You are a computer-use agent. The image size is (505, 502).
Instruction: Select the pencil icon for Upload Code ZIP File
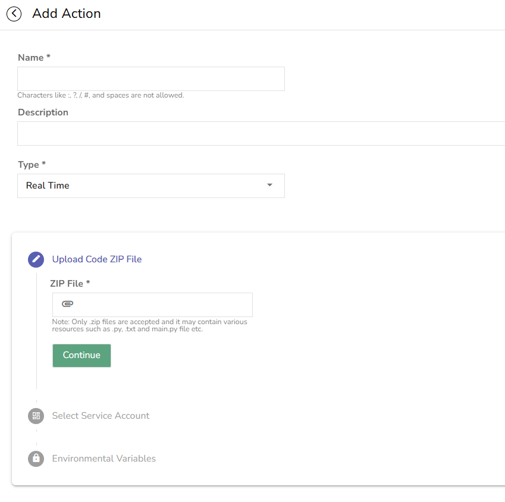tap(36, 259)
